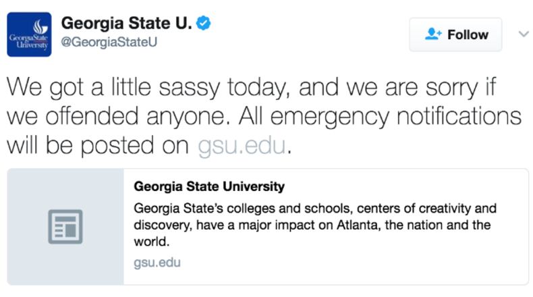Open the Georgia State University card title
Image resolution: width=533 pixels, height=297 pixels.
[209, 186]
